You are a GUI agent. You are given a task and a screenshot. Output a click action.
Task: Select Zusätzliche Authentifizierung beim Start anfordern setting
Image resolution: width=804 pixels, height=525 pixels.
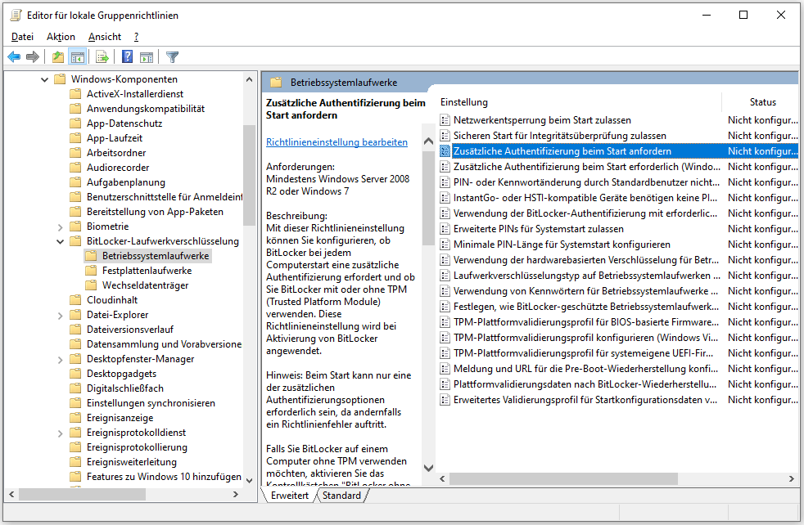coord(562,151)
